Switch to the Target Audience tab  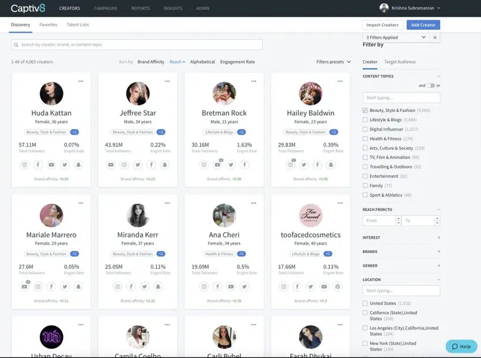tap(400, 62)
